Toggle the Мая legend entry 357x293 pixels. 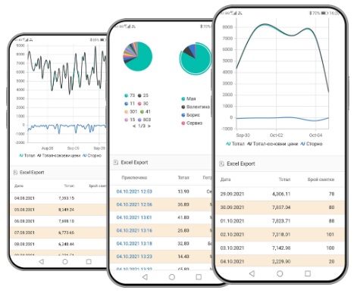point(189,98)
